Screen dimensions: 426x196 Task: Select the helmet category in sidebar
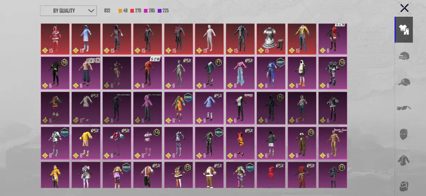pos(404,56)
